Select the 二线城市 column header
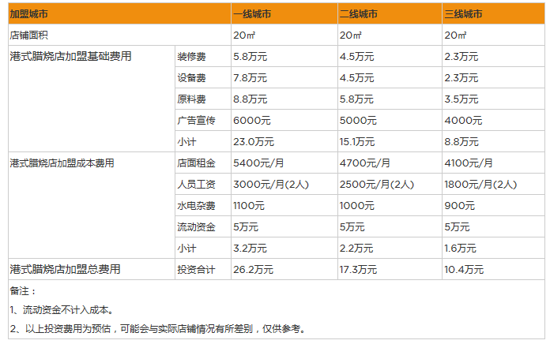Screen dimensions: 550x344 (x=358, y=14)
